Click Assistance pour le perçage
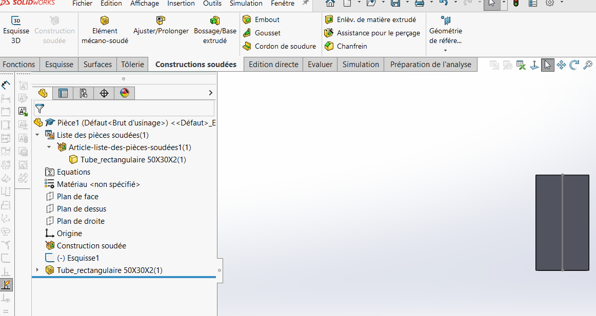596x316 pixels. [x=378, y=33]
